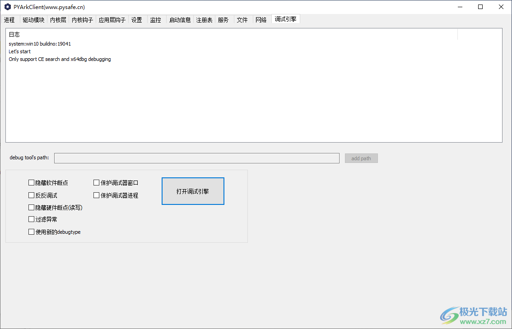Viewport: 512px width, 329px height.
Task: Switch to the 设置 tab
Action: [x=136, y=20]
